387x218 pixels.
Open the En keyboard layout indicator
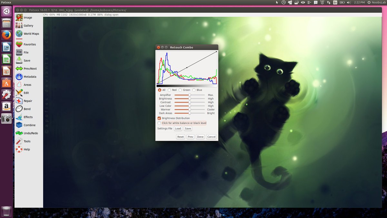point(335,2)
